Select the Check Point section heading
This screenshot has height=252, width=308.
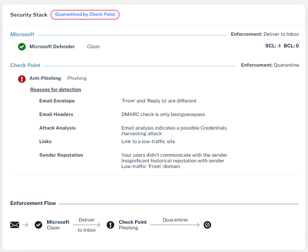(x=25, y=65)
